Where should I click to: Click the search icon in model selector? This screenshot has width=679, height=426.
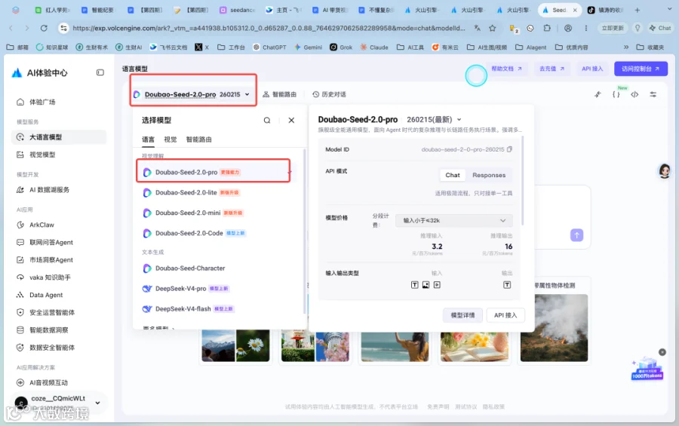267,121
